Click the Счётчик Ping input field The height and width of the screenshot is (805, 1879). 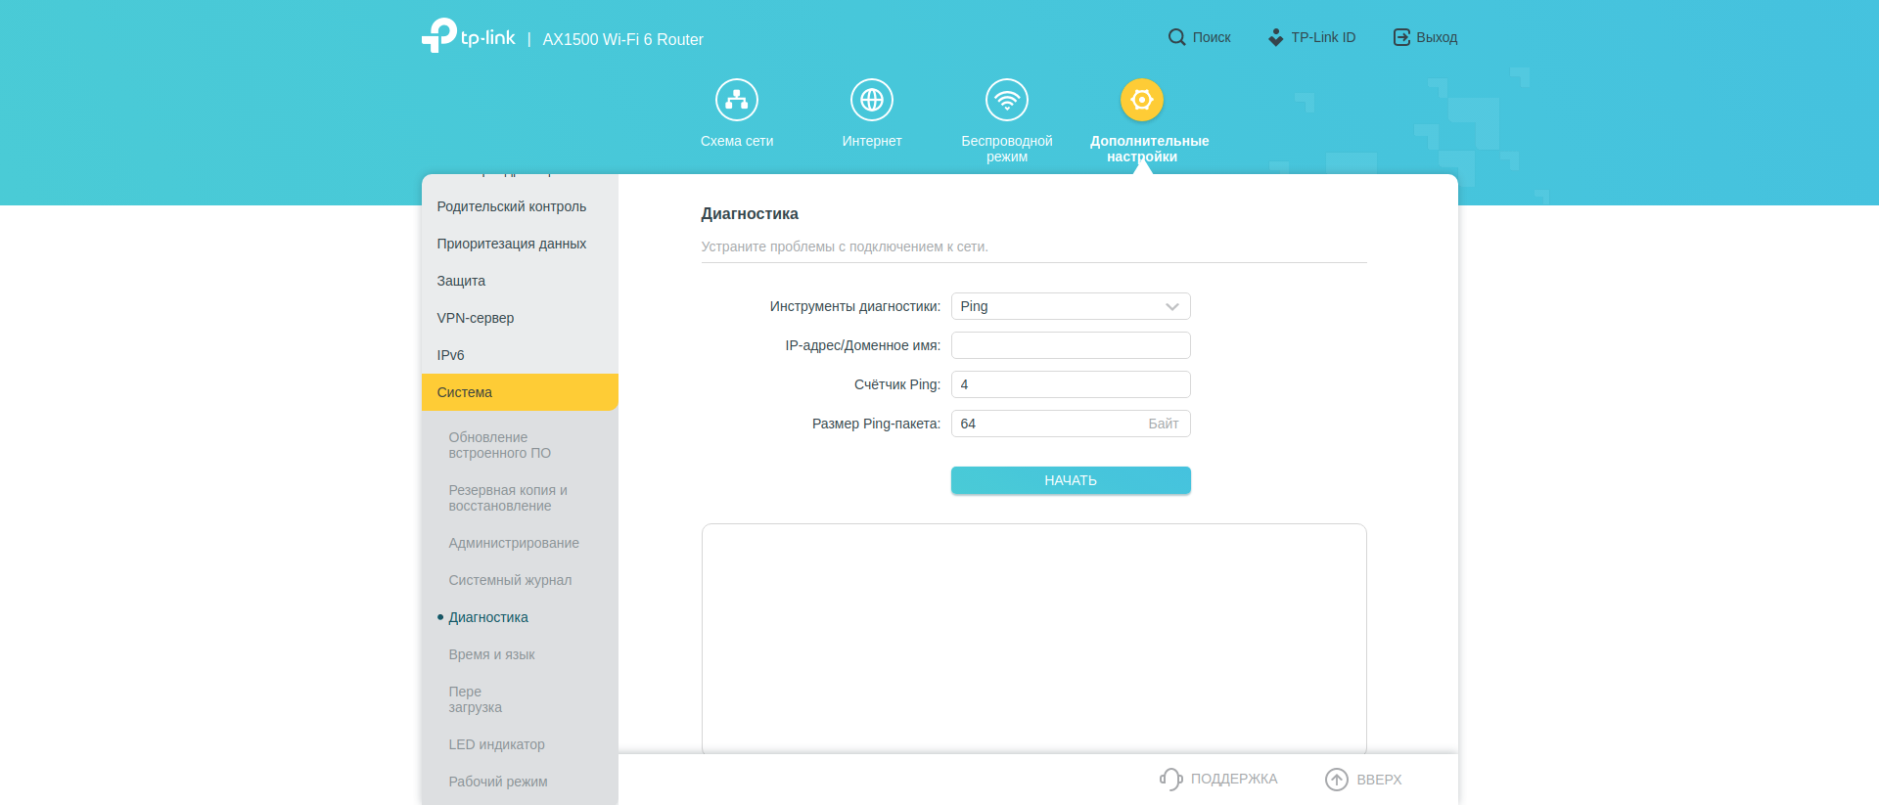[1071, 384]
